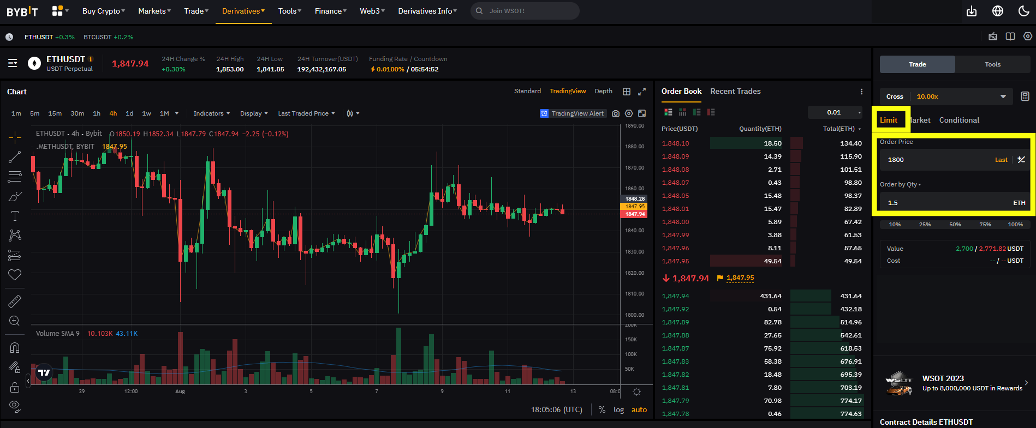Select the trend line drawing tool
1036x428 pixels.
pos(15,157)
